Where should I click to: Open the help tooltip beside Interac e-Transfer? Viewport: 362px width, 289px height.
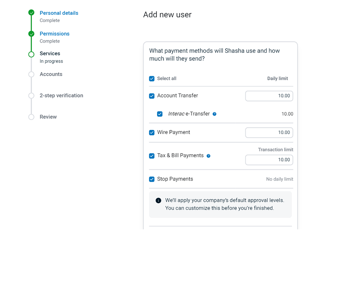214,114
